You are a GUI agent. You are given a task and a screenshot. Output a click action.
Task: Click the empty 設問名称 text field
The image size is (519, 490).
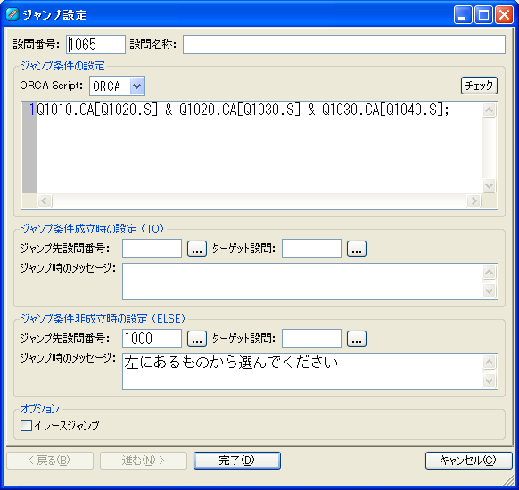(344, 45)
